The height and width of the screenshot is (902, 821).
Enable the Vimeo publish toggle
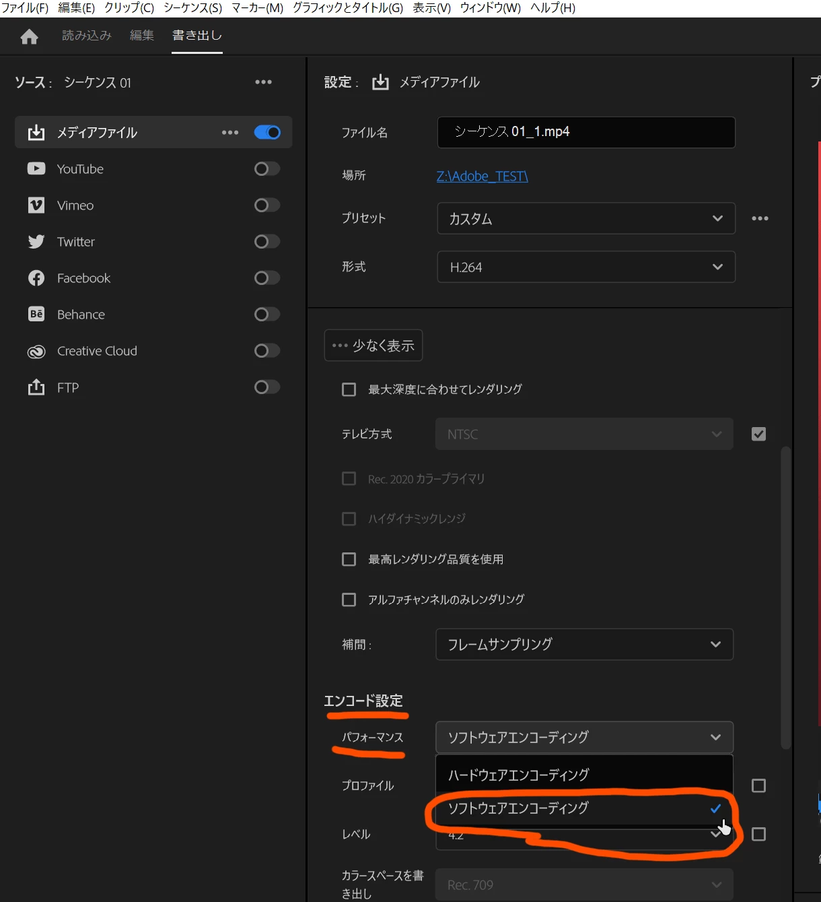(267, 205)
